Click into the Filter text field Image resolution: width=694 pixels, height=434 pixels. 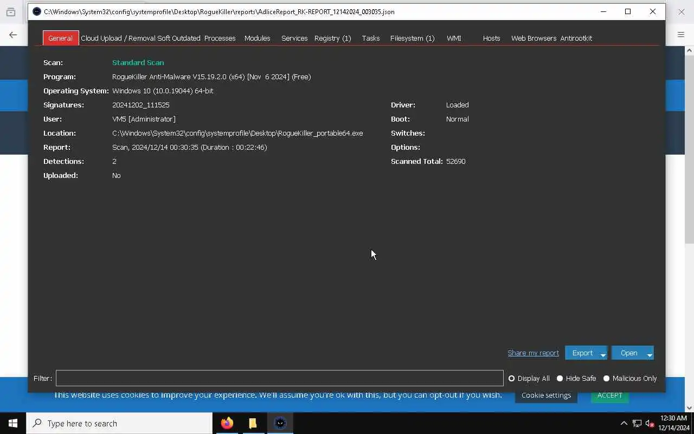(x=279, y=378)
